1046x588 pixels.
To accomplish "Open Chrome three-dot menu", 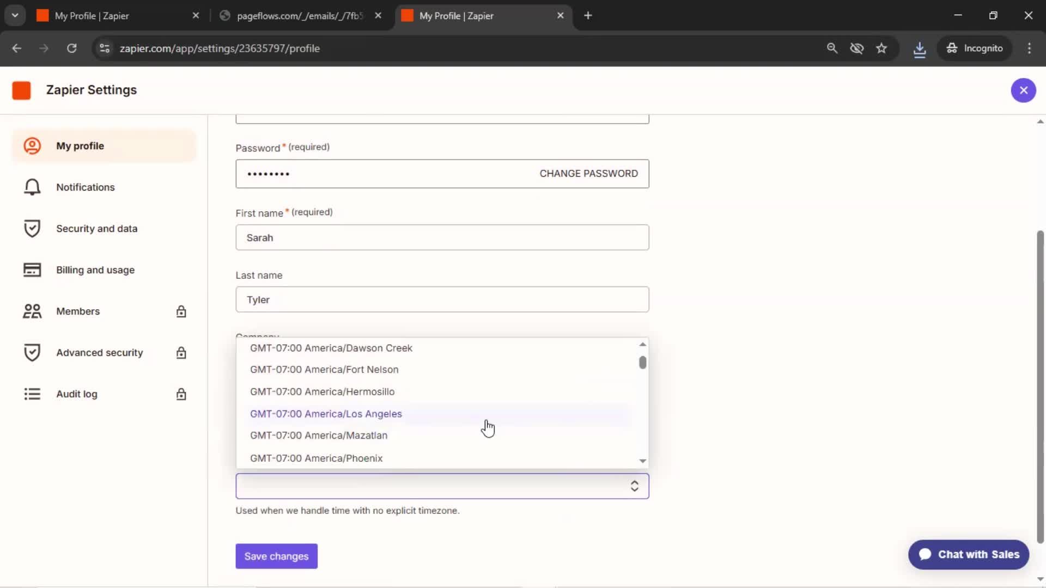I will tap(1029, 48).
